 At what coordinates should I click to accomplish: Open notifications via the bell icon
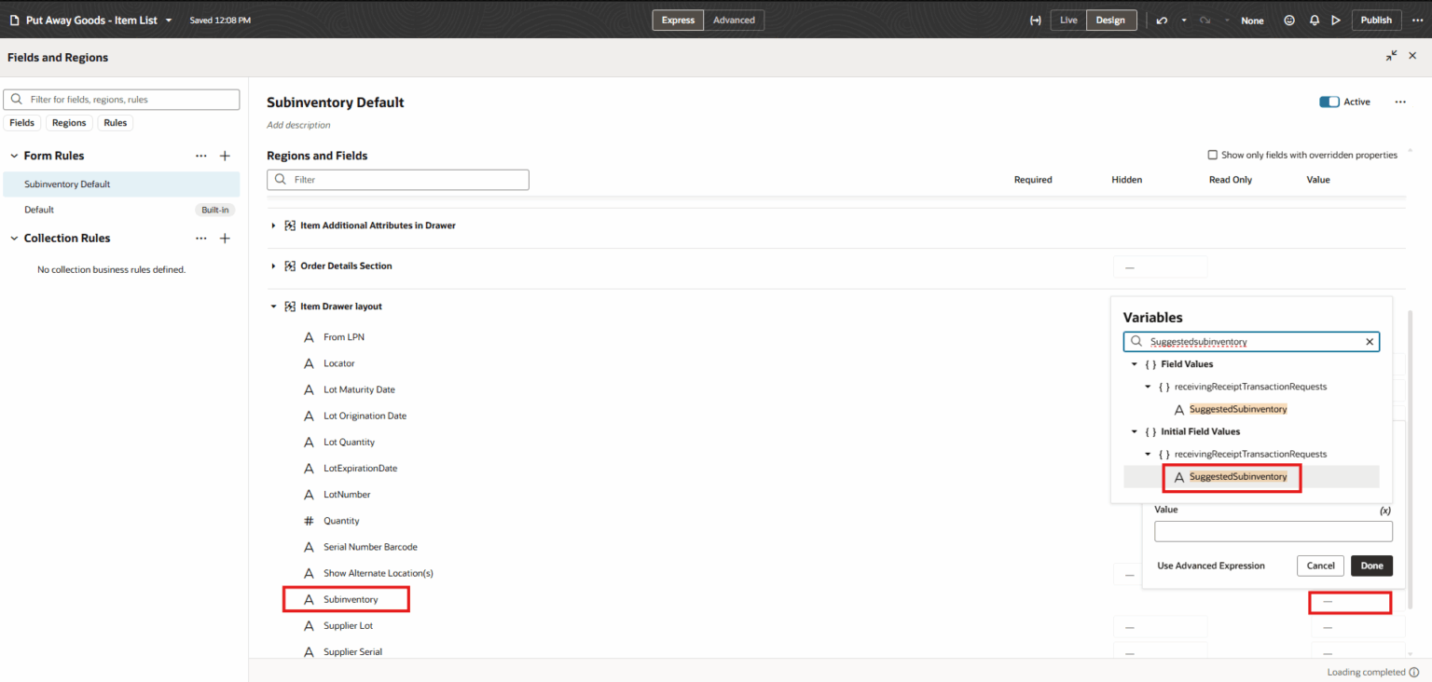(1314, 20)
